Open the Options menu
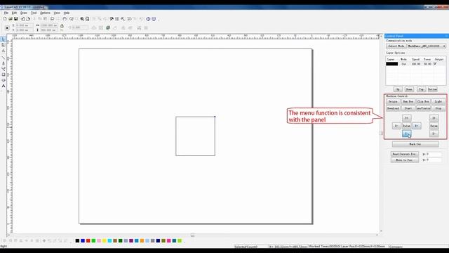The image size is (449, 253). coord(45,13)
